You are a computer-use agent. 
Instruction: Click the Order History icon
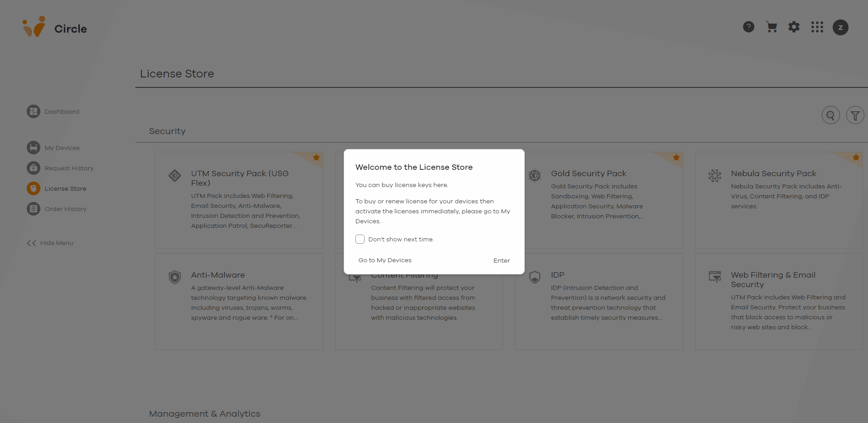[34, 208]
